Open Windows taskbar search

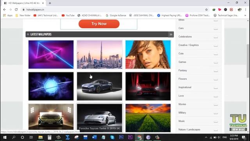(x=14, y=137)
